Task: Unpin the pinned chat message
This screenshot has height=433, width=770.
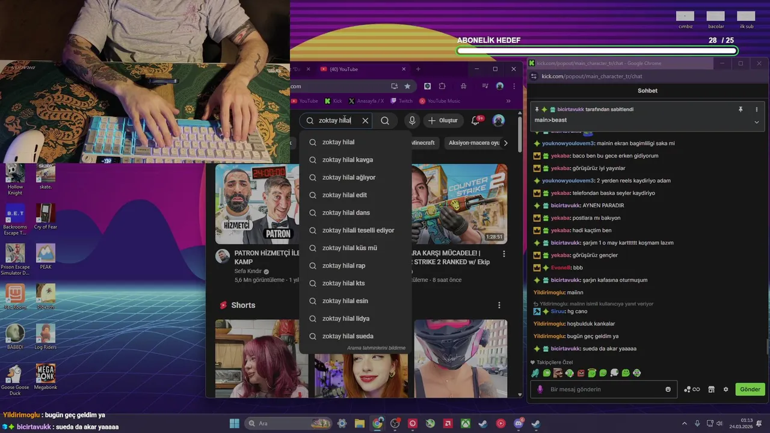Action: click(x=741, y=109)
